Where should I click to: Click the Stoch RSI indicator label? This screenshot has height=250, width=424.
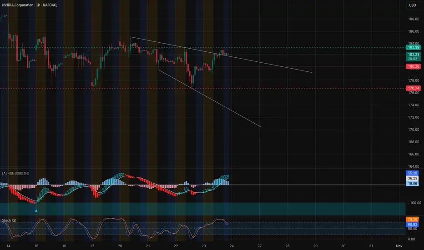pos(9,220)
